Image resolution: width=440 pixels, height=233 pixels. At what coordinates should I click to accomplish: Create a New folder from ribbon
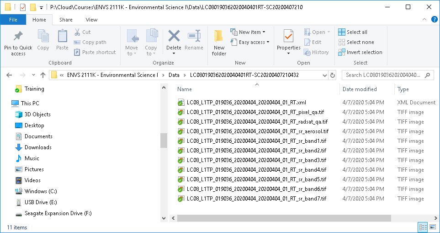pyautogui.click(x=219, y=42)
